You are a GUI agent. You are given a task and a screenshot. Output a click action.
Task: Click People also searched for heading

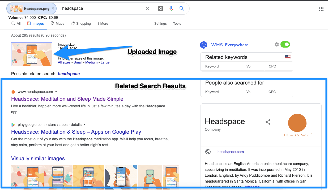(x=235, y=83)
